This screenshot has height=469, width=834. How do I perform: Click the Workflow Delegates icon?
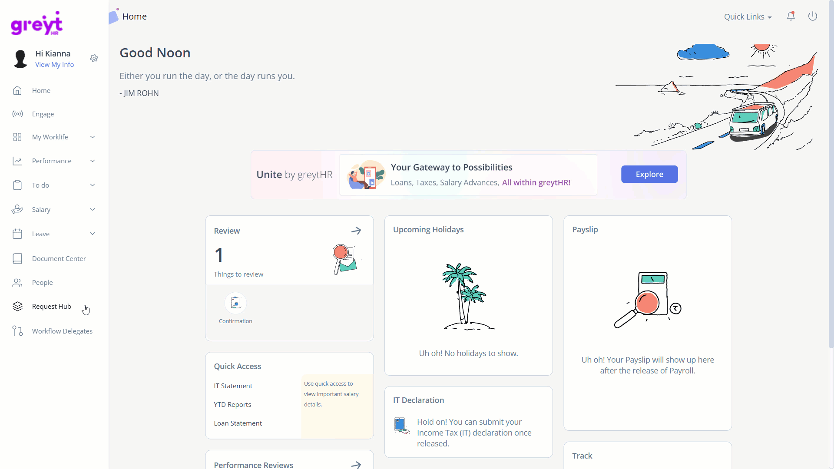[17, 331]
